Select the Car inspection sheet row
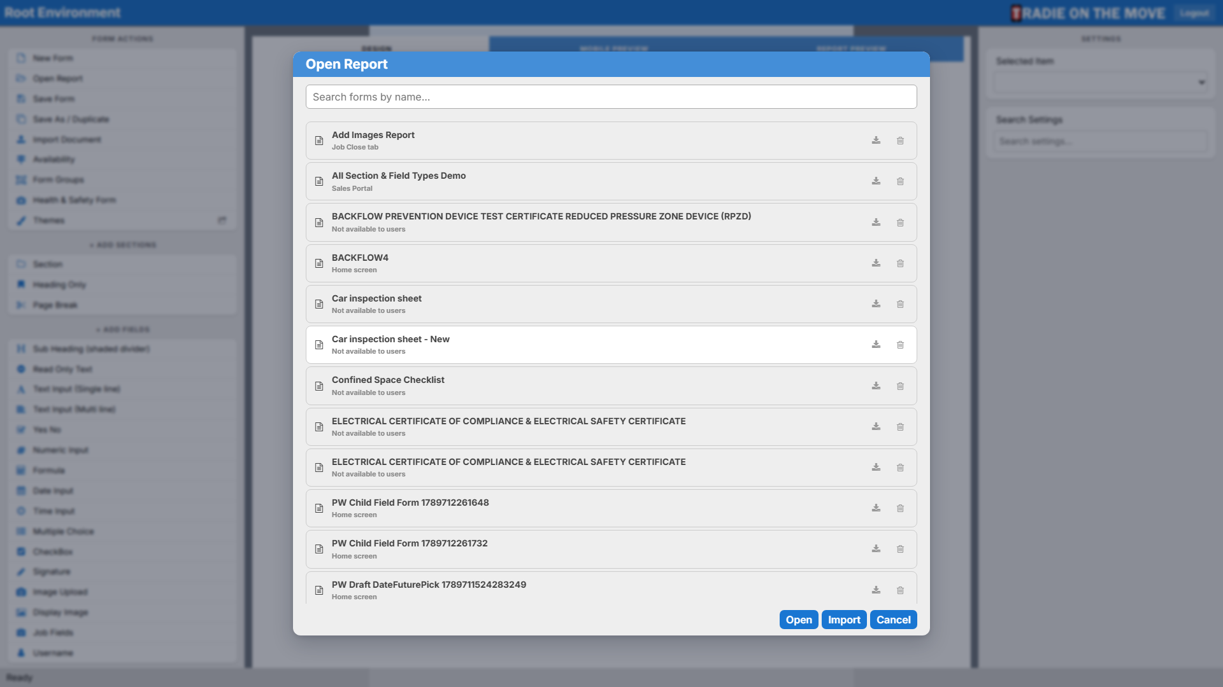The height and width of the screenshot is (687, 1223). click(611, 304)
